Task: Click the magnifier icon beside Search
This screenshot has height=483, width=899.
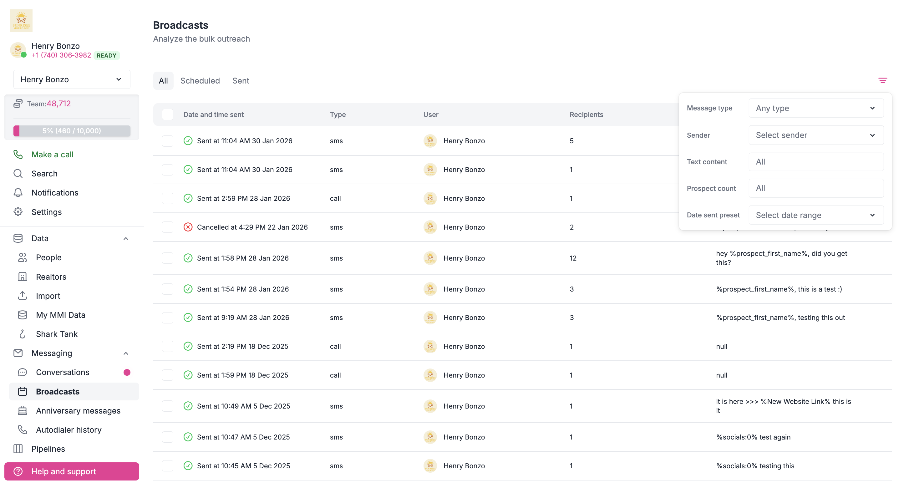Action: [18, 173]
